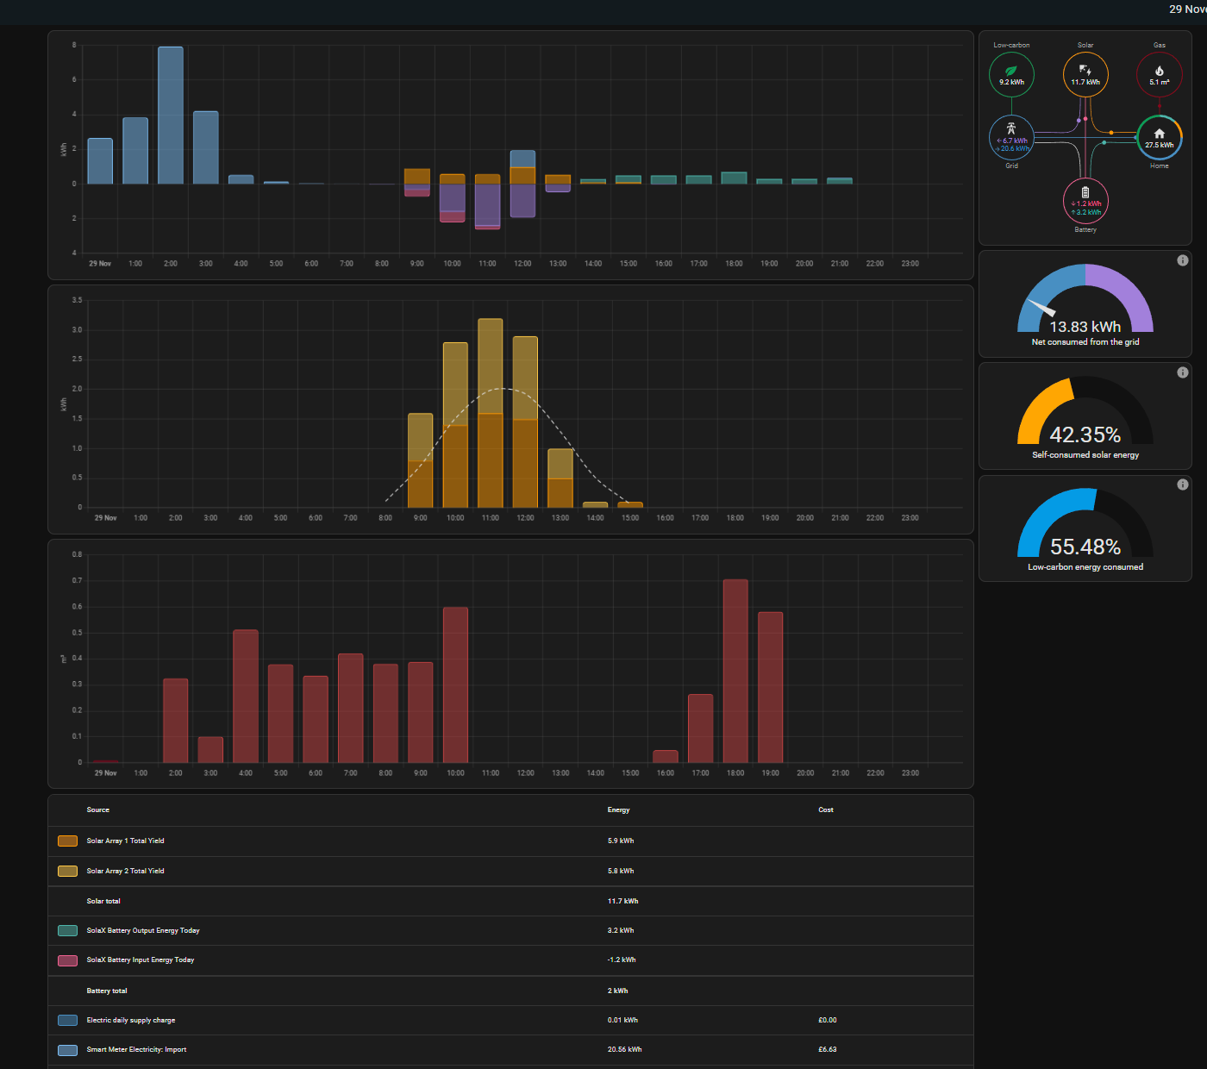Viewport: 1207px width, 1069px height.
Task: Click the 9.2 kWh Low-carbon value
Action: 1011,82
